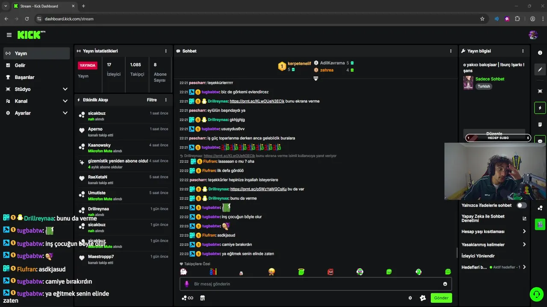
Task: Click the Hedef Subg progress bar
Action: tap(498, 138)
